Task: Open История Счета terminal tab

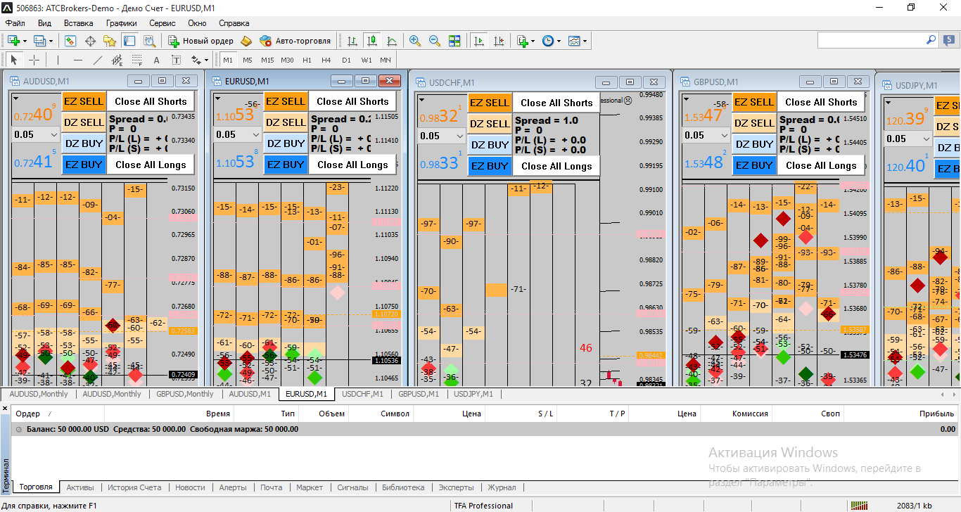Action: coord(134,487)
